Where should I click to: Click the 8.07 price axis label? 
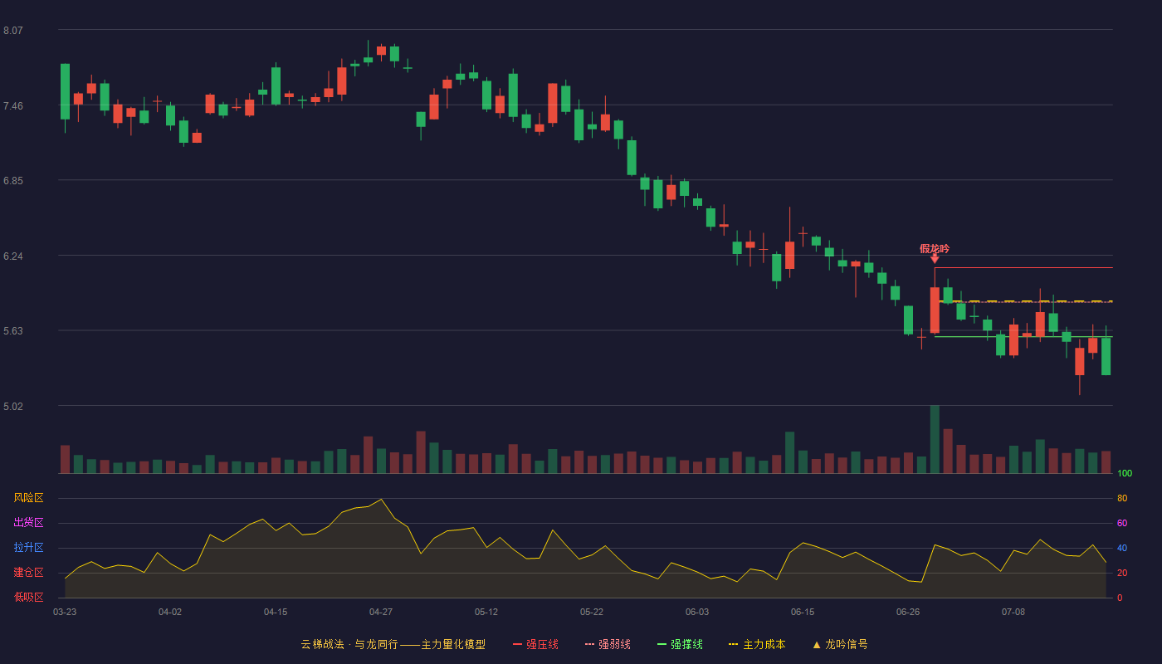[x=13, y=31]
